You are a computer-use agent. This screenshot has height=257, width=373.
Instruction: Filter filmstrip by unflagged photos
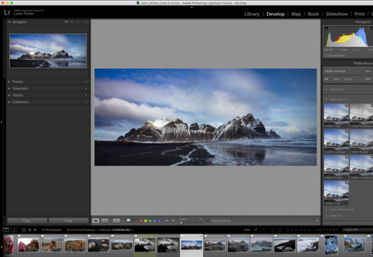260,230
